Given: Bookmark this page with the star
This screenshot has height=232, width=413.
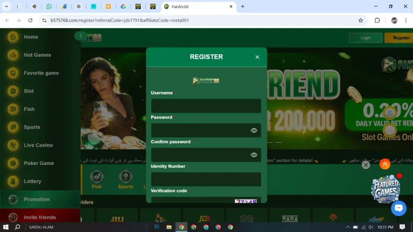Looking at the screenshot, I should pyautogui.click(x=361, y=20).
